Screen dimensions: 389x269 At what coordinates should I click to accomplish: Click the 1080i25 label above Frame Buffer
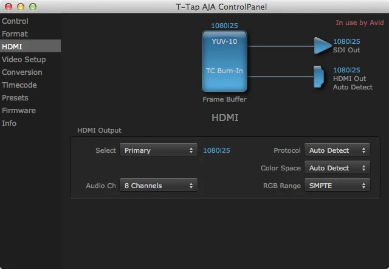224,26
